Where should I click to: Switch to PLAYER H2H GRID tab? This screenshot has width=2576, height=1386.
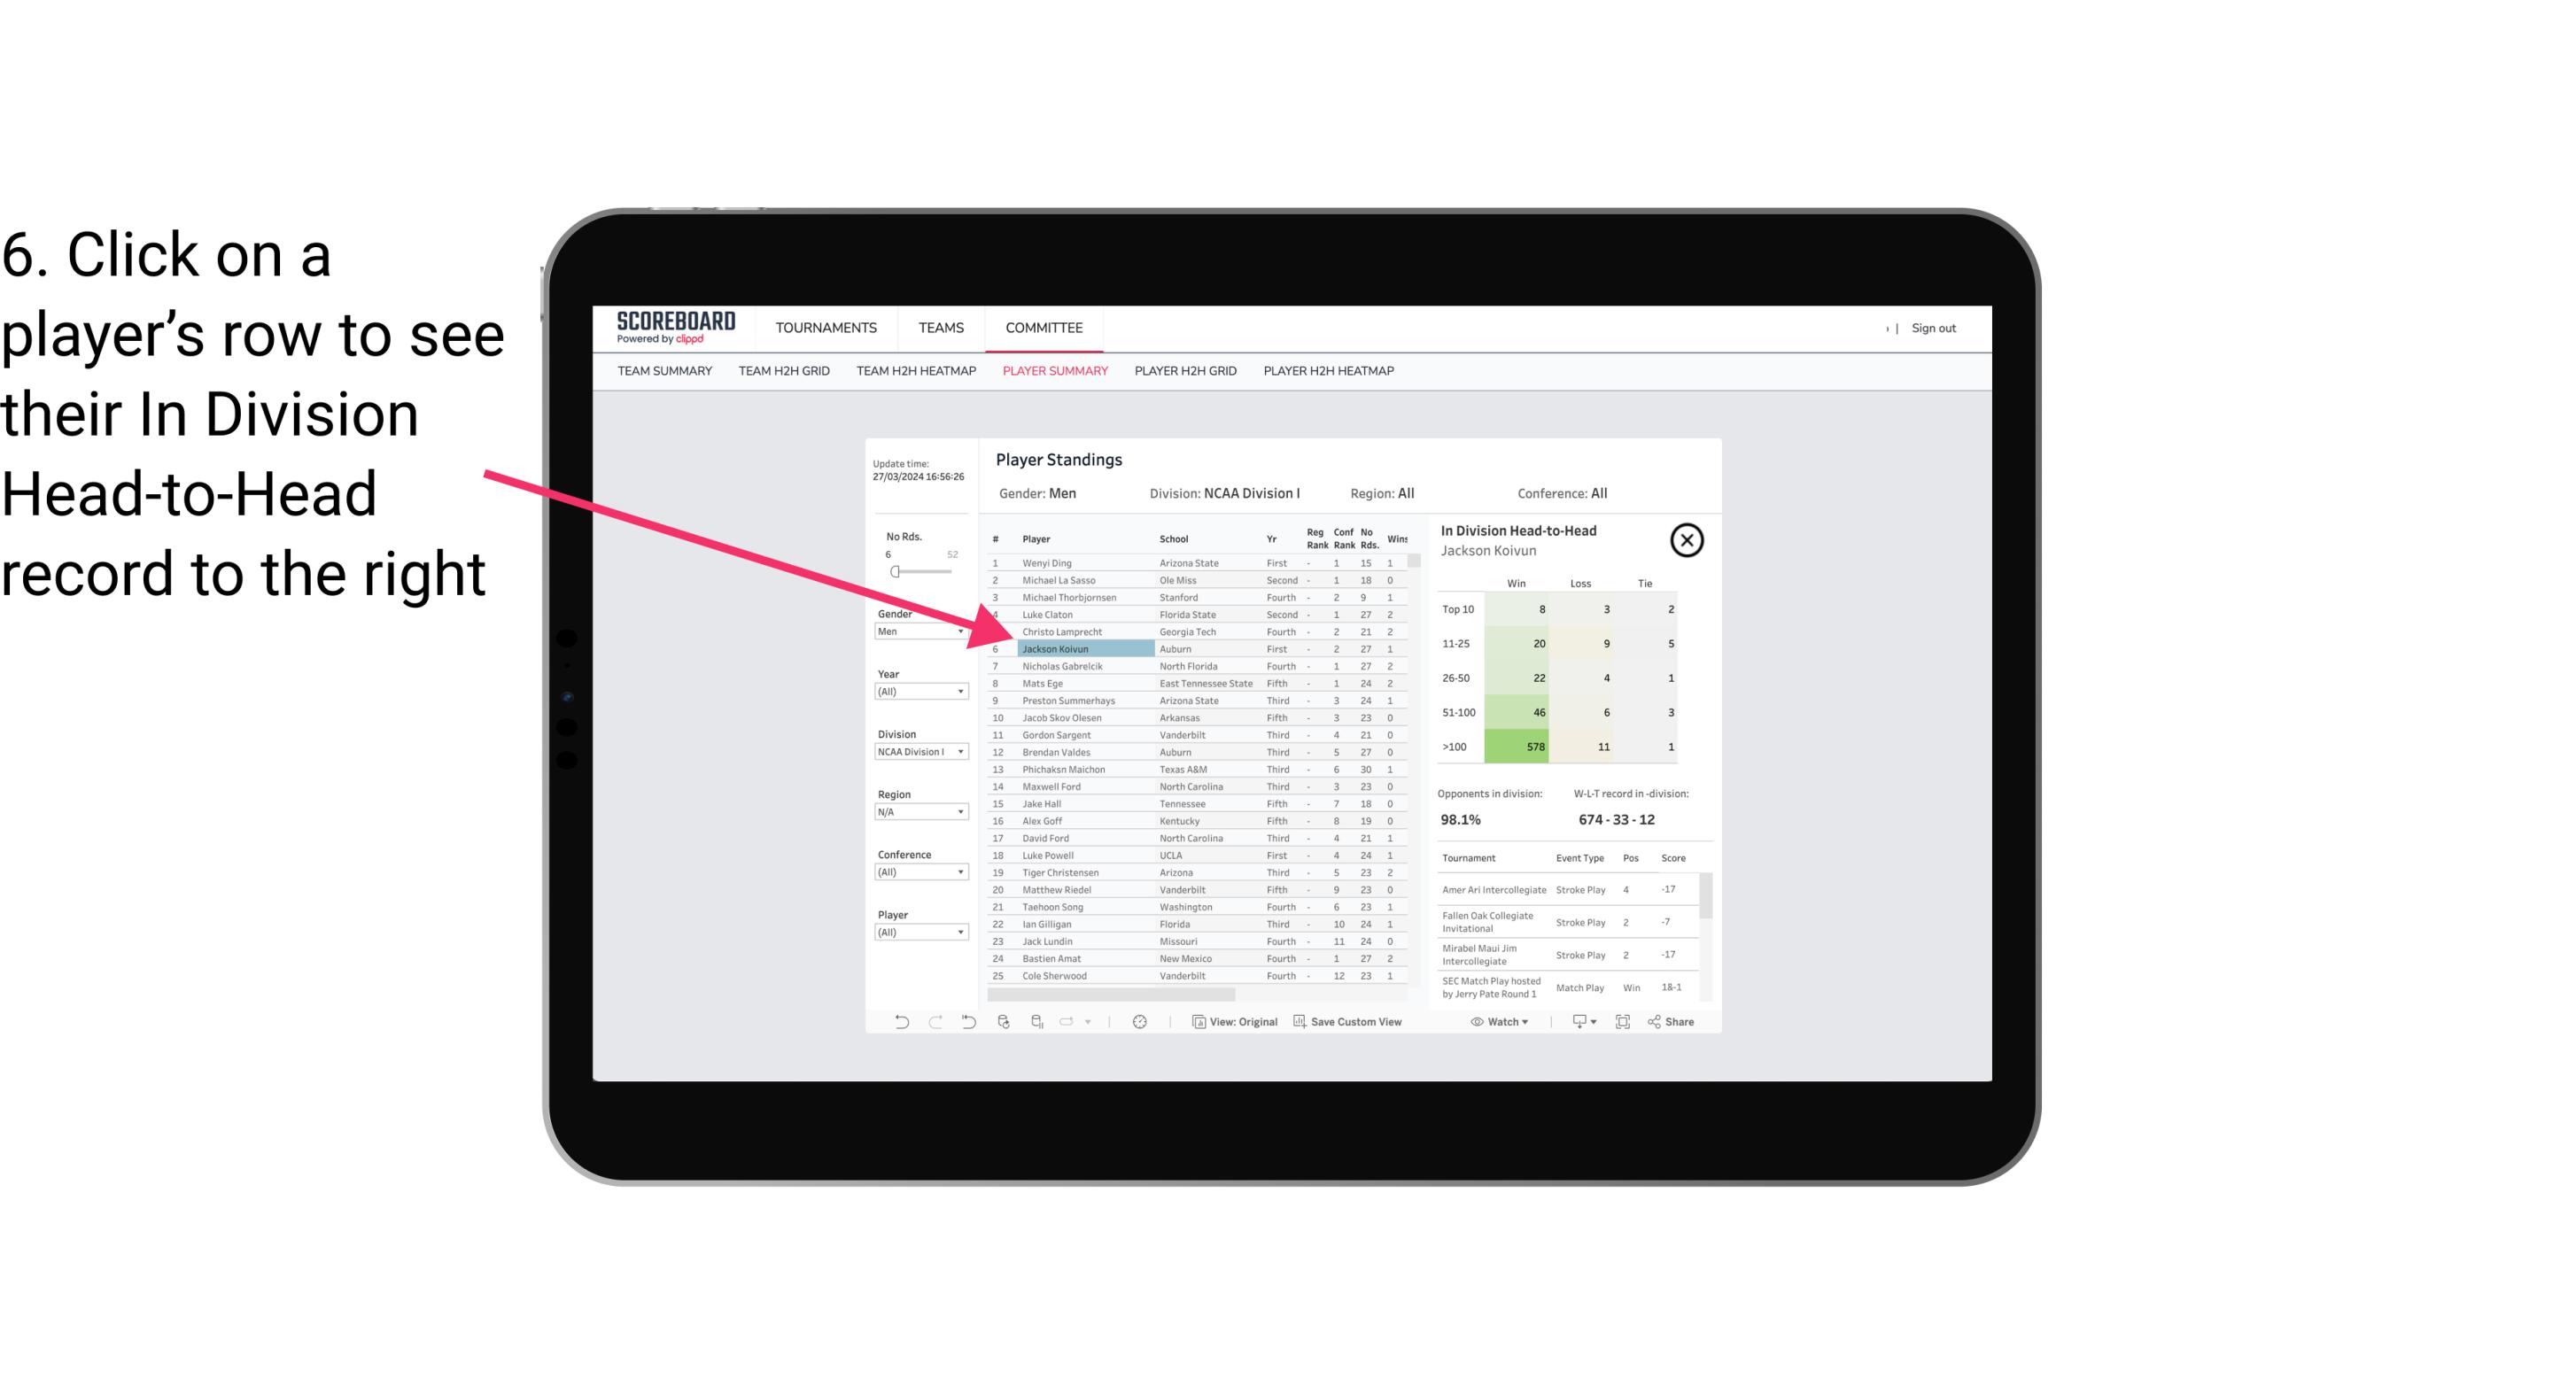tap(1188, 372)
